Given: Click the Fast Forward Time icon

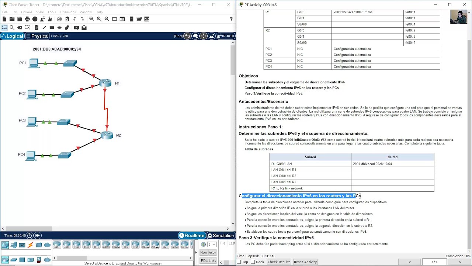Looking at the screenshot, I should 37,235.
